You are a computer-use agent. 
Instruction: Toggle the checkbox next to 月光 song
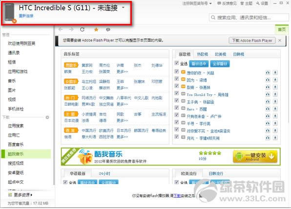[x=177, y=137]
